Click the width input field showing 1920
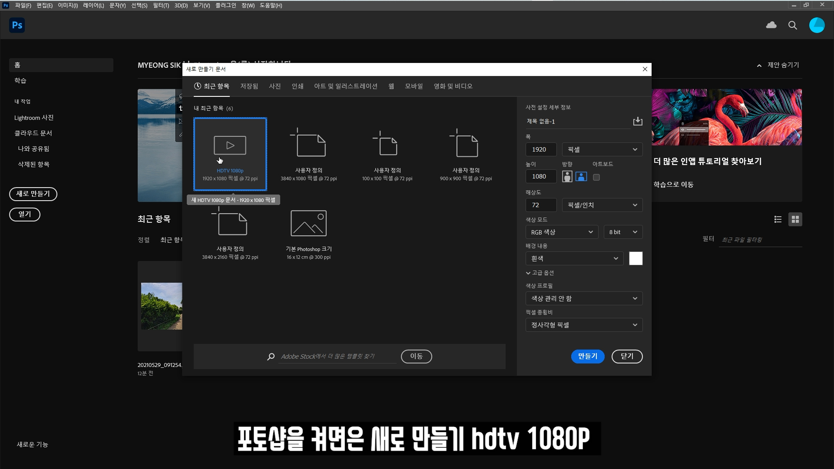 click(x=541, y=149)
